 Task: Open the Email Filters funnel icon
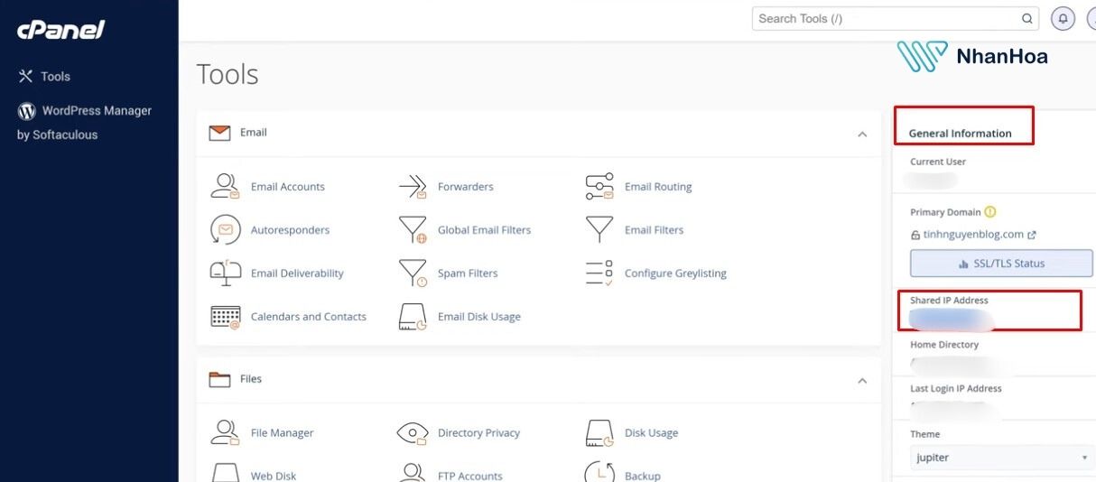(x=599, y=229)
